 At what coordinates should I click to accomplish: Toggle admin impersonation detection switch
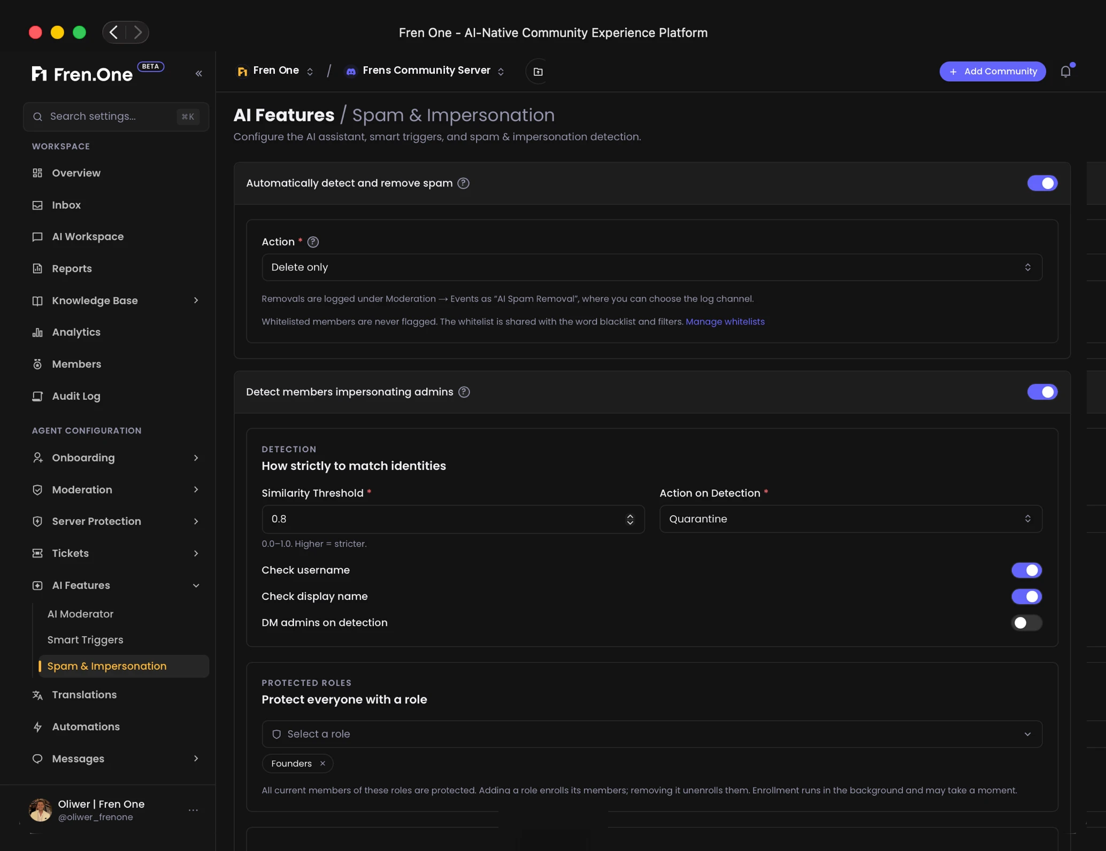pyautogui.click(x=1042, y=392)
